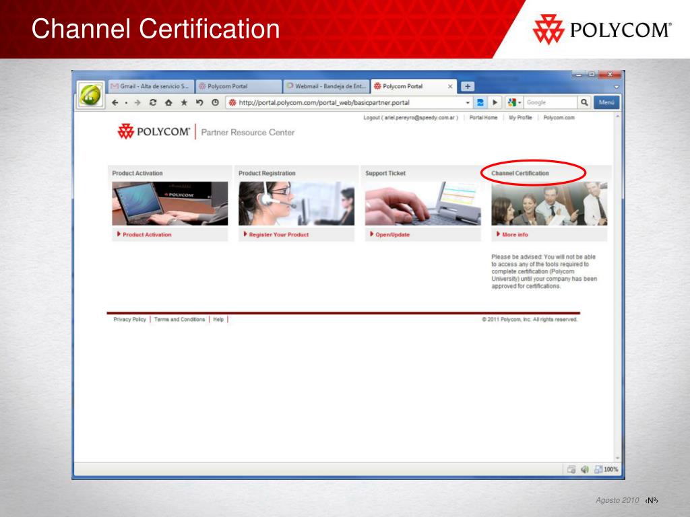690x517 pixels.
Task: Click the Support Ticket section heading
Action: (385, 173)
